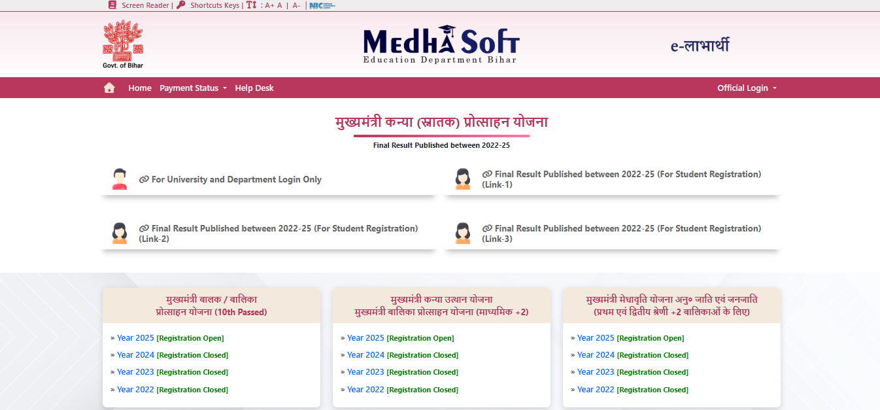The image size is (880, 410).
Task: Click the Govt. of Bihar emblem
Action: (x=123, y=41)
